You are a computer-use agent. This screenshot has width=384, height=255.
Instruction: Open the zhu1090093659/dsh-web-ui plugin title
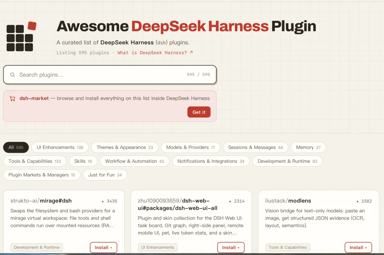point(177,204)
